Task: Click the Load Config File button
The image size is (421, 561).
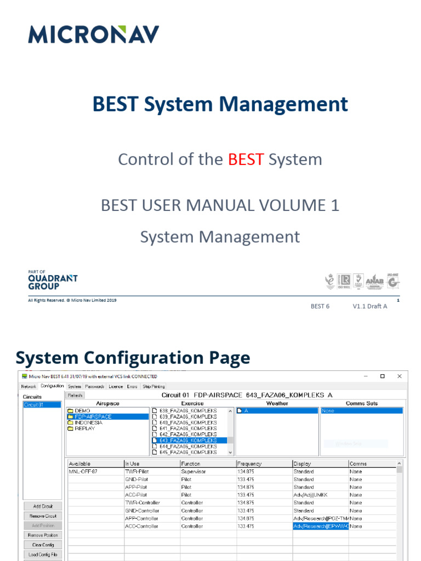Action: click(43, 554)
